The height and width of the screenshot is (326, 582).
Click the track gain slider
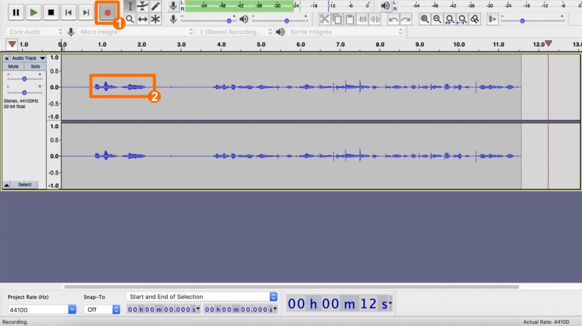pyautogui.click(x=24, y=79)
